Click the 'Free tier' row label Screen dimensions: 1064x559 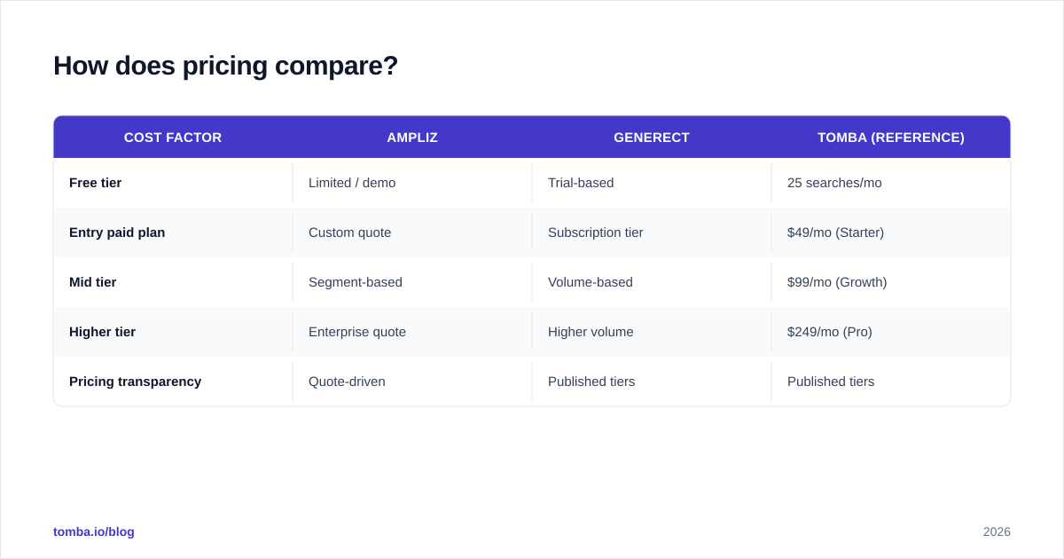click(96, 183)
